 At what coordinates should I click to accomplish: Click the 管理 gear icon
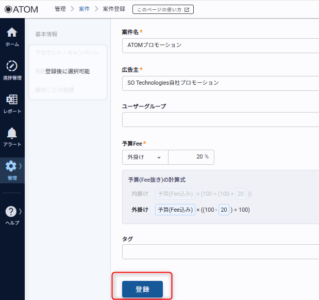11,166
